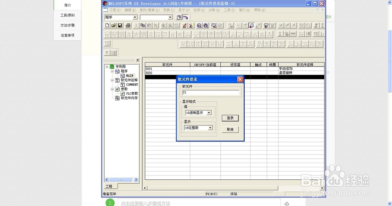This screenshot has height=206, width=392.
Task: Click the ON/OFF/当前值 column header
Action: [x=205, y=64]
